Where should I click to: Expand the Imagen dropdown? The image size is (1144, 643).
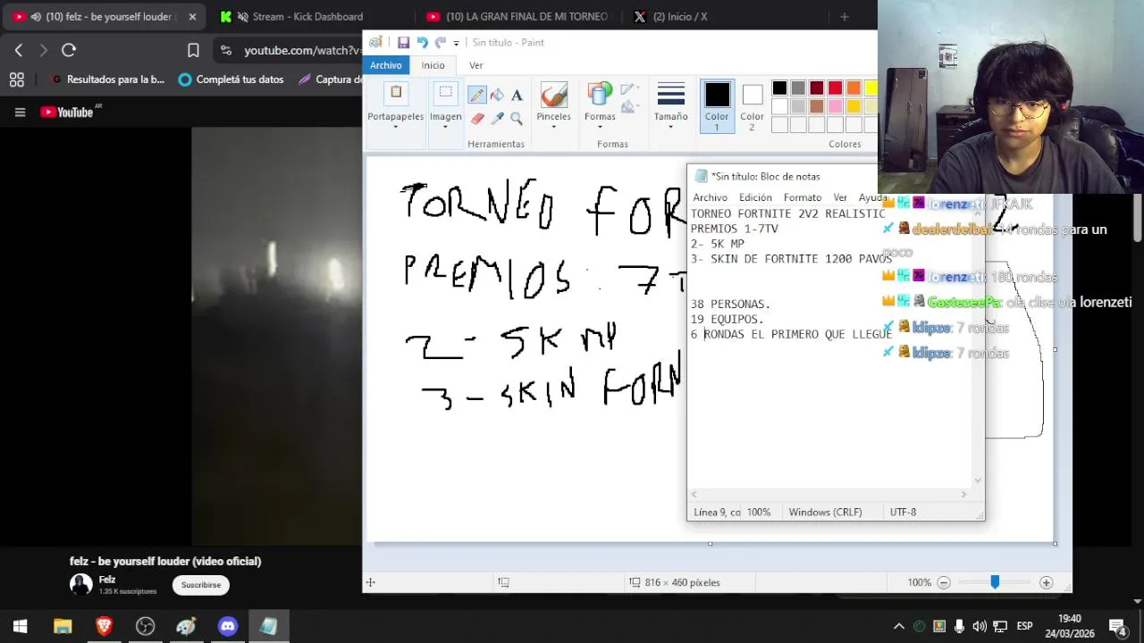coord(445,126)
